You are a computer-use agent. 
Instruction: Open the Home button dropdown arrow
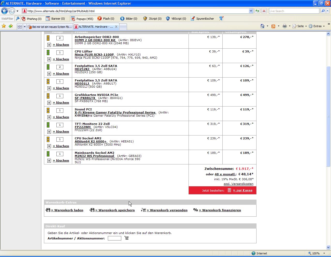point(267,26)
